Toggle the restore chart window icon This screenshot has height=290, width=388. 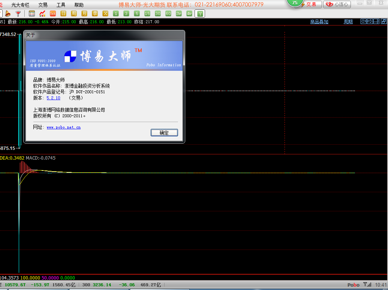click(x=383, y=22)
